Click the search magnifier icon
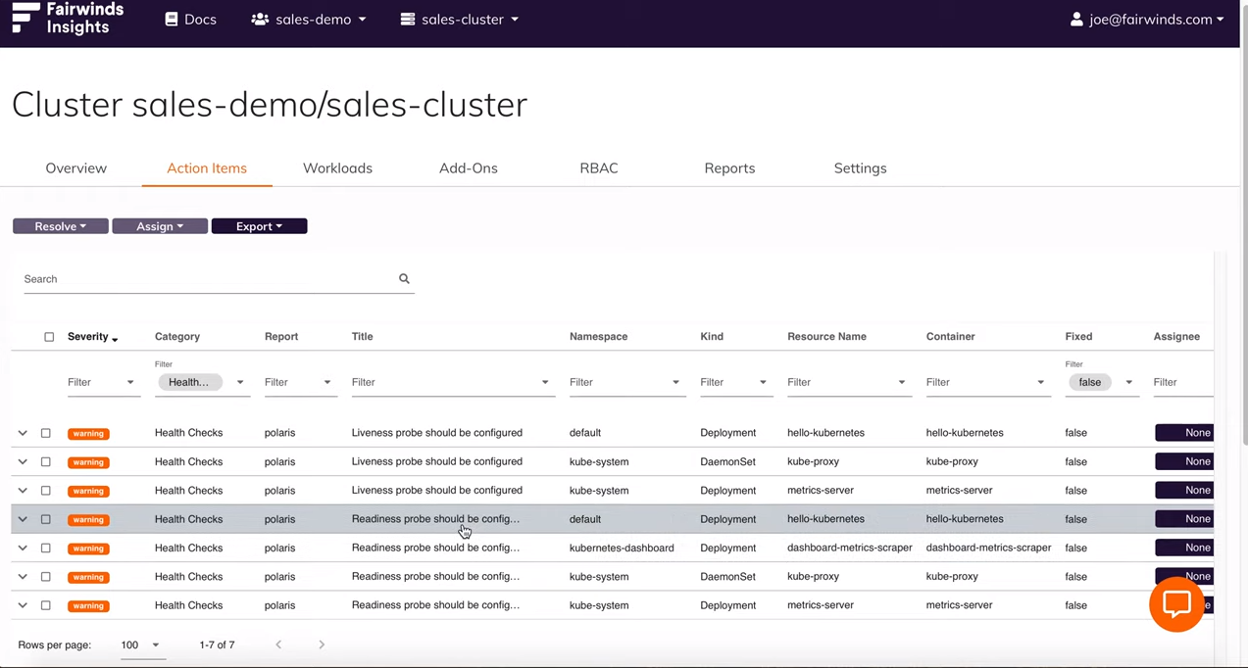1248x668 pixels. point(404,279)
